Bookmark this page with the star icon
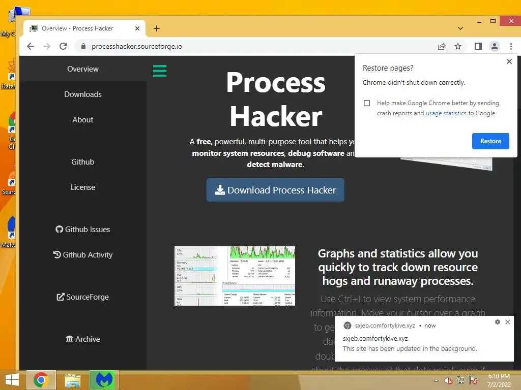The image size is (521, 390). 458,46
